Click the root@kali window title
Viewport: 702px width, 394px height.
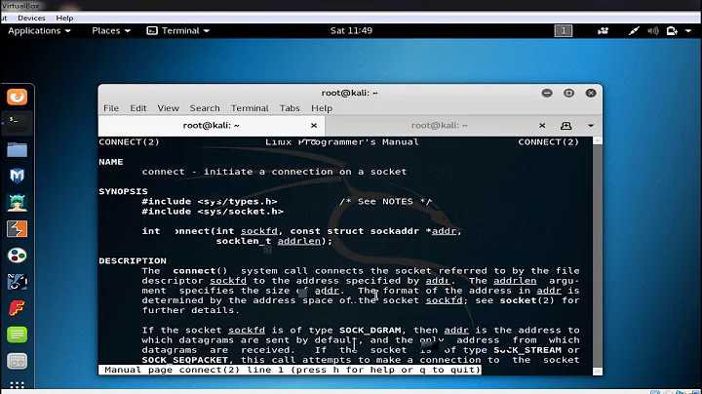tap(350, 93)
